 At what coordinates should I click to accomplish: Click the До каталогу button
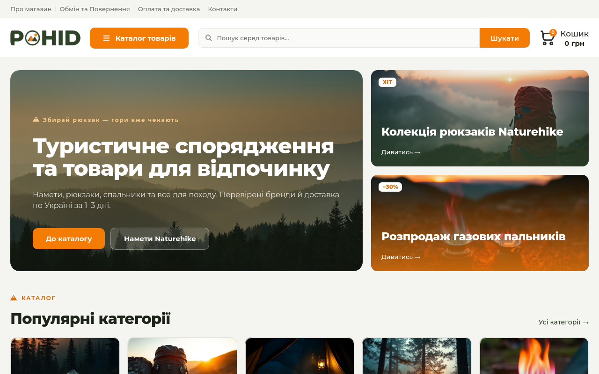click(x=69, y=239)
